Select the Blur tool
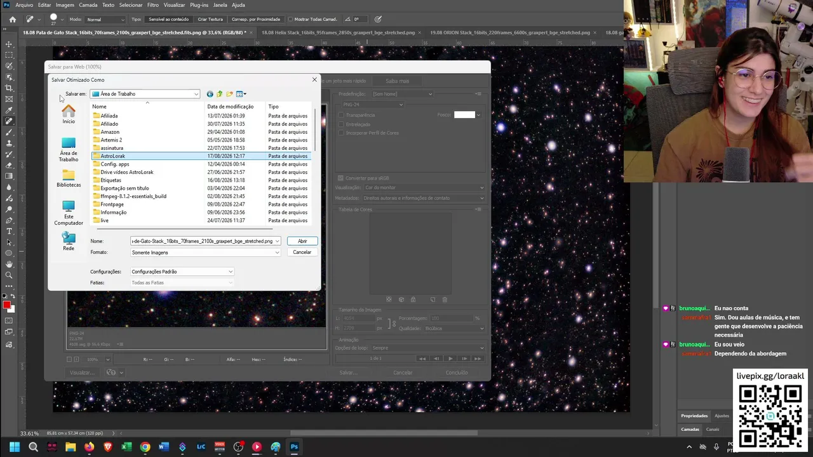This screenshot has height=457, width=813. (x=9, y=187)
